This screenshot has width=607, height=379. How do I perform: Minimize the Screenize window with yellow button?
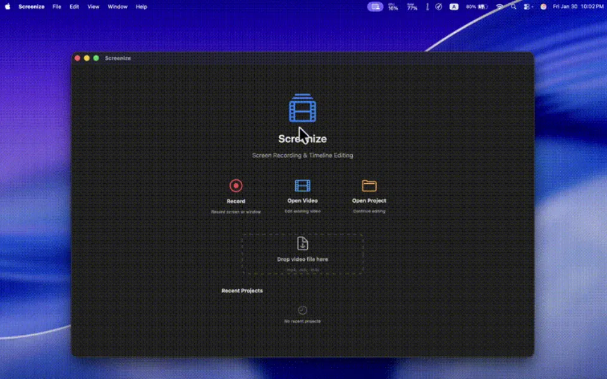87,58
